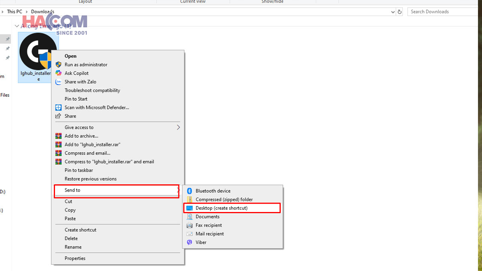Click the Zalo icon to share
Image resolution: width=482 pixels, height=271 pixels.
point(59,82)
